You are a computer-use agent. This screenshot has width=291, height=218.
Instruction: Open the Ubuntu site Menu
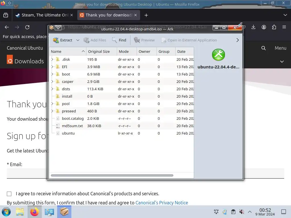pos(280,48)
